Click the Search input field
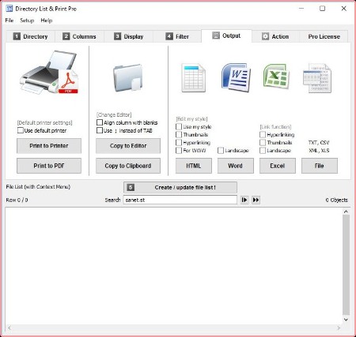 point(180,200)
